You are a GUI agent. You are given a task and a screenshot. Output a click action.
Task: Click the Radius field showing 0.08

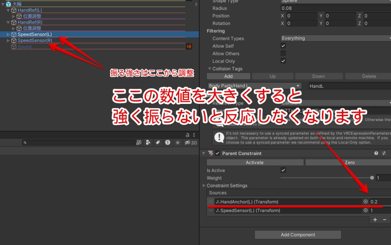click(336, 8)
